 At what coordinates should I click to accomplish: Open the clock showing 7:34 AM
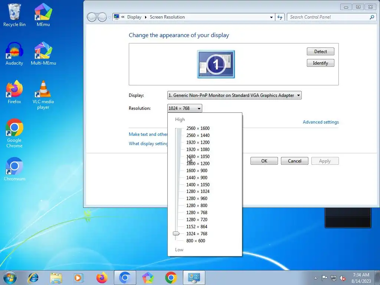tap(361, 278)
